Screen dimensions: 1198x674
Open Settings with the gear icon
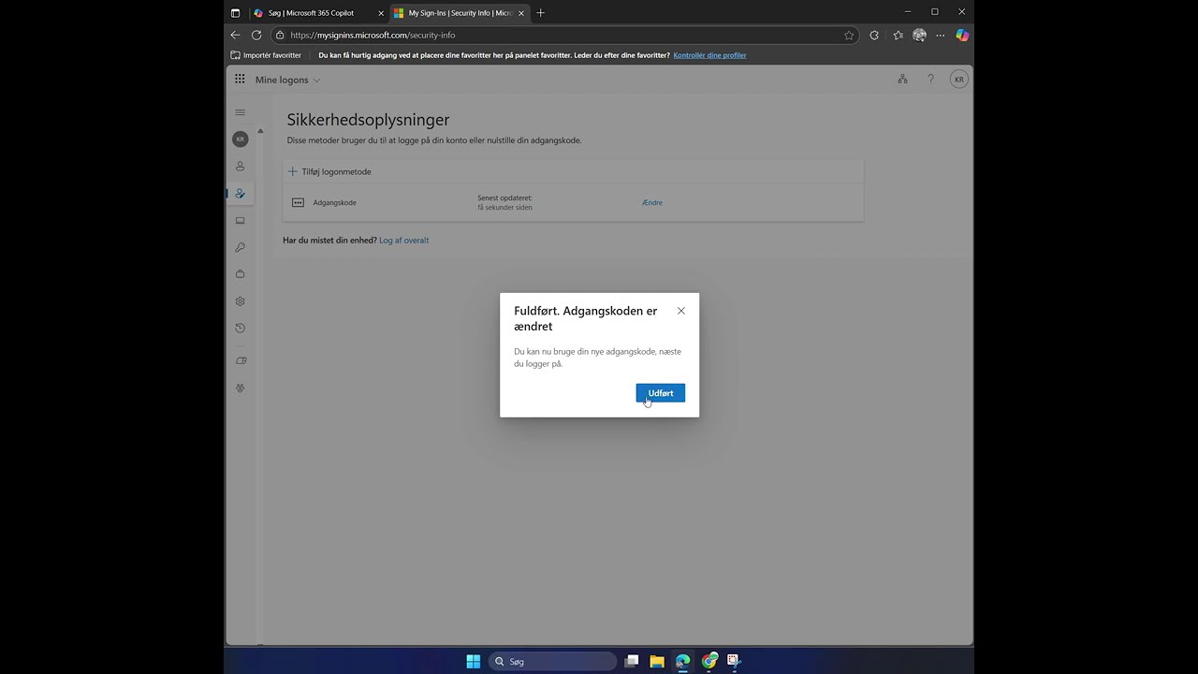[240, 300]
